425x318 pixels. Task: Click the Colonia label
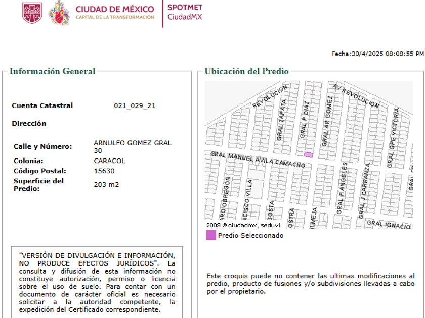[x=28, y=161]
